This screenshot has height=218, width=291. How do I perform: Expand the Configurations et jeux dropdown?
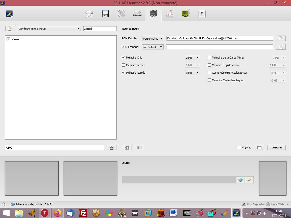(x=49, y=29)
